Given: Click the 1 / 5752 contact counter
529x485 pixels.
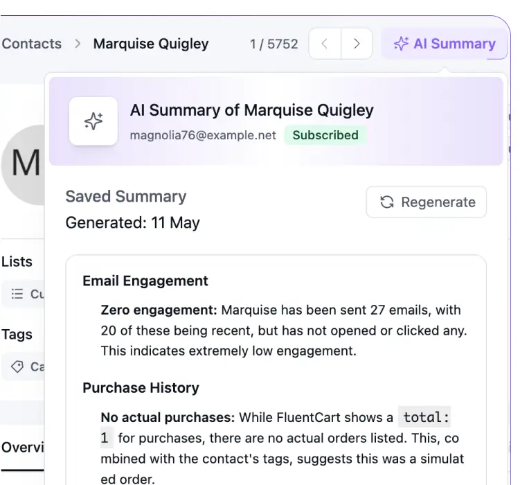Looking at the screenshot, I should click(274, 44).
